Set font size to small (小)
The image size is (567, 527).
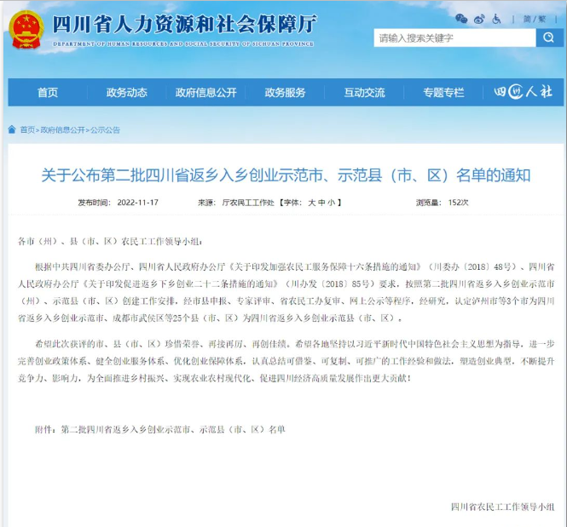point(330,203)
